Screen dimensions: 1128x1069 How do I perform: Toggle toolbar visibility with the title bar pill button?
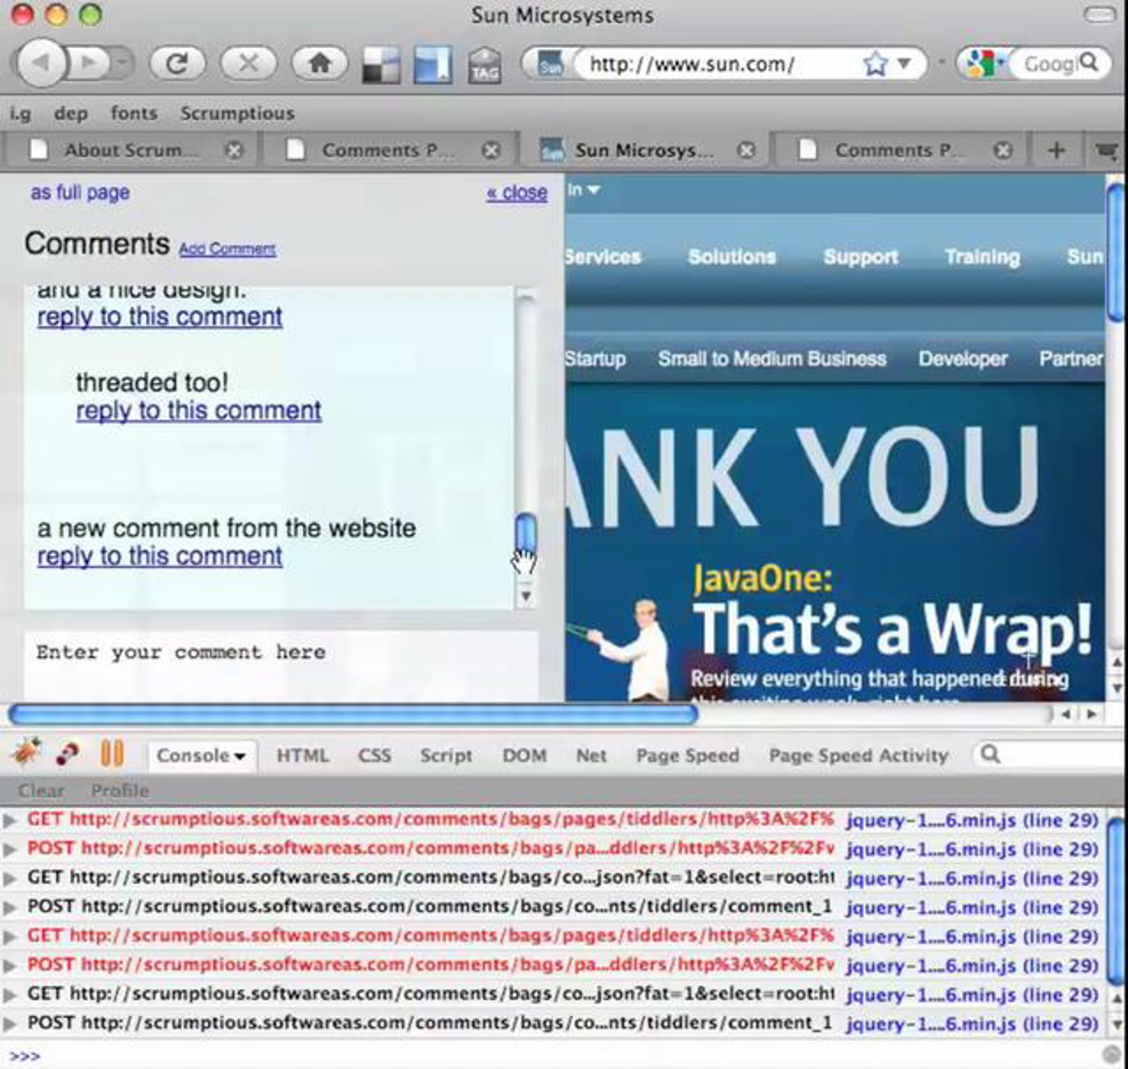(x=1099, y=16)
